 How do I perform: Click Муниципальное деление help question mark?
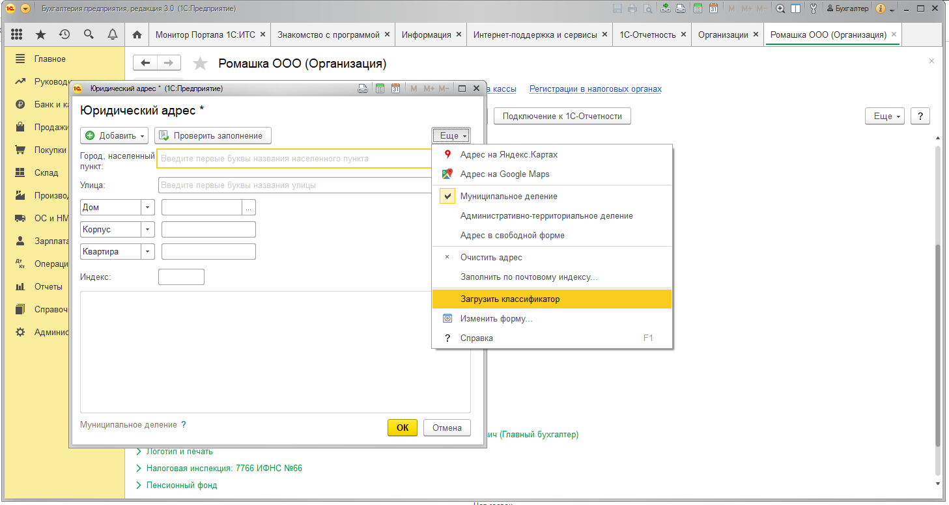click(x=184, y=424)
